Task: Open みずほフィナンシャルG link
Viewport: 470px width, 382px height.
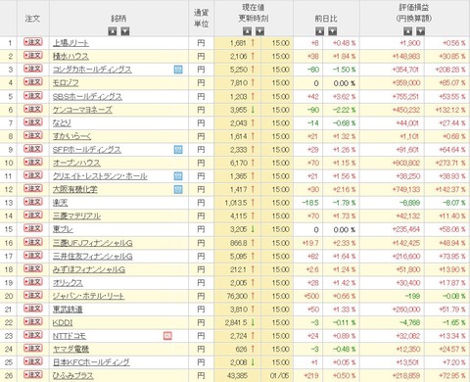Action: click(89, 269)
